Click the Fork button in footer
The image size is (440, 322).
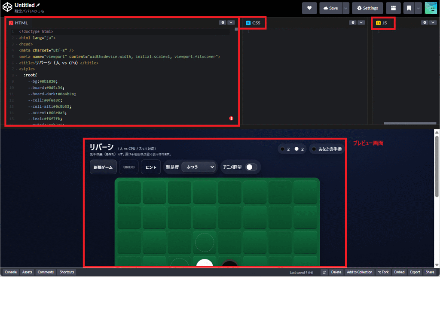pos(383,272)
